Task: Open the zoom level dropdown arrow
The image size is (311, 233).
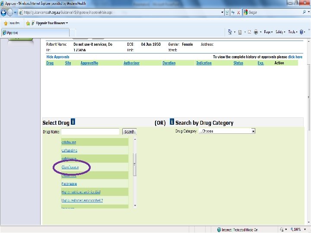Action: point(305,230)
